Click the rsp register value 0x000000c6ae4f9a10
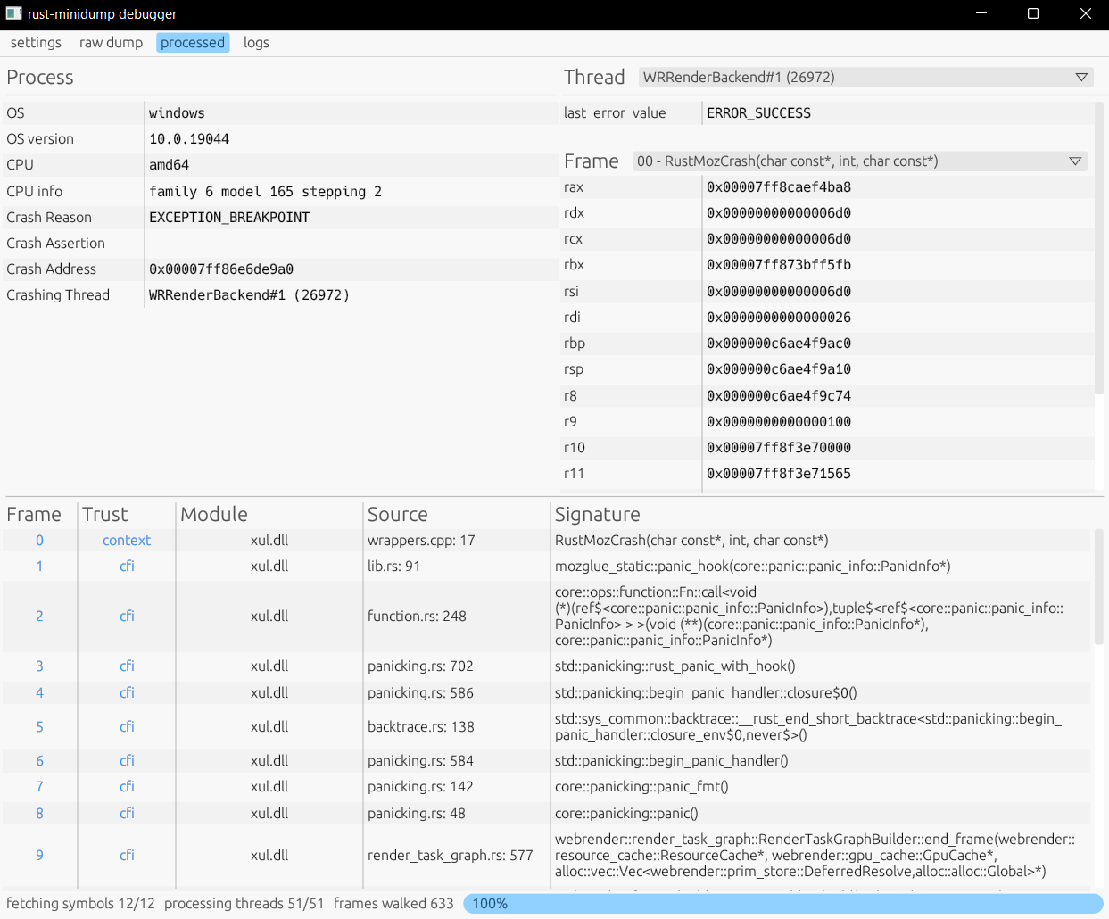The width and height of the screenshot is (1109, 919). 779,369
